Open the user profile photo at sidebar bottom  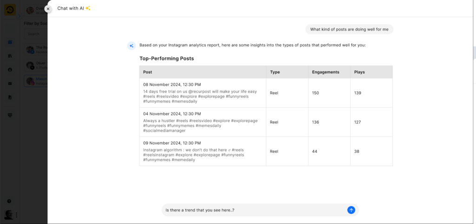pos(8,215)
